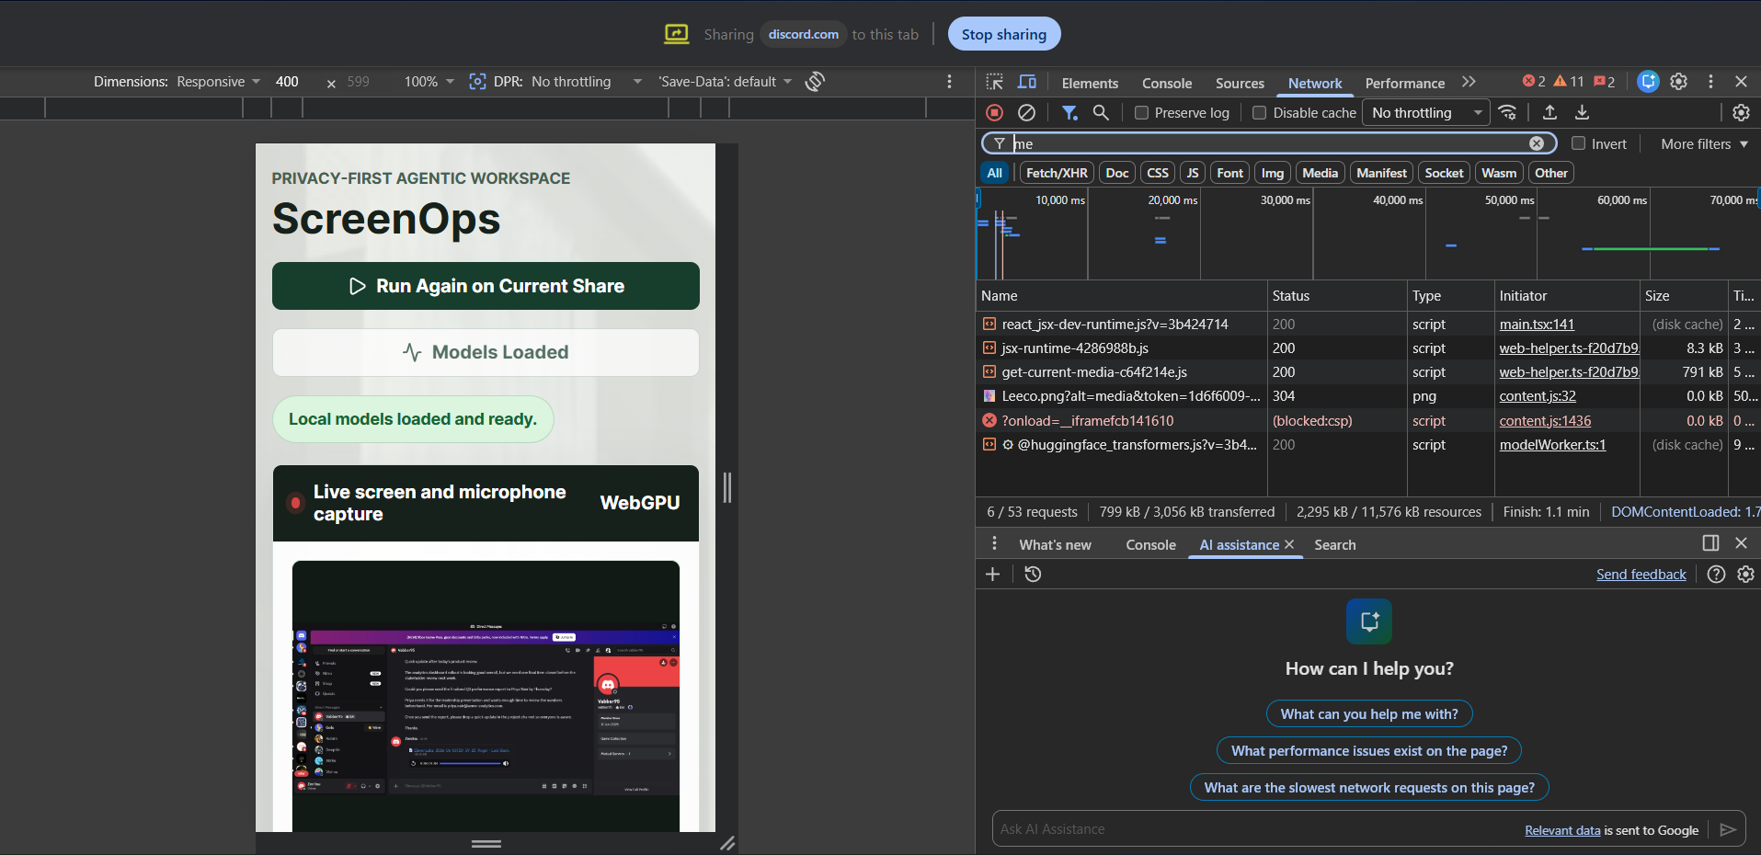Open the Search drawer tab
Screen dimensions: 1761x855
[x=1334, y=545]
